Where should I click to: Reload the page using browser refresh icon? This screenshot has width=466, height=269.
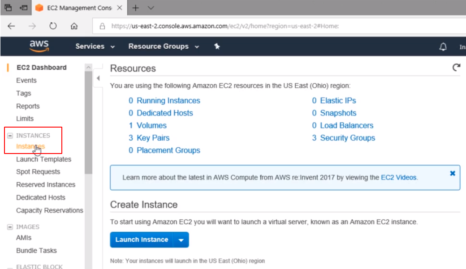pyautogui.click(x=53, y=26)
